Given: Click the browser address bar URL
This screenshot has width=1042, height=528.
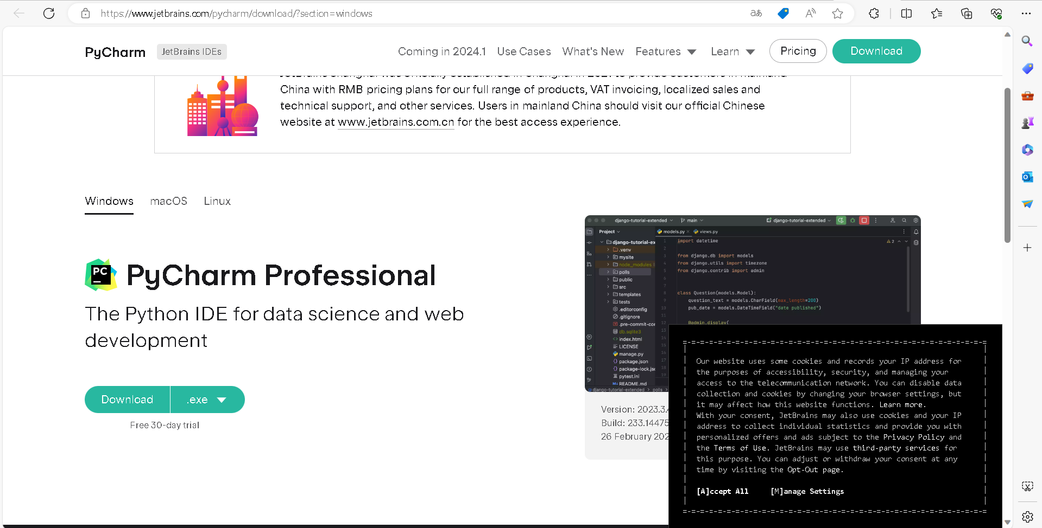Looking at the screenshot, I should point(236,14).
